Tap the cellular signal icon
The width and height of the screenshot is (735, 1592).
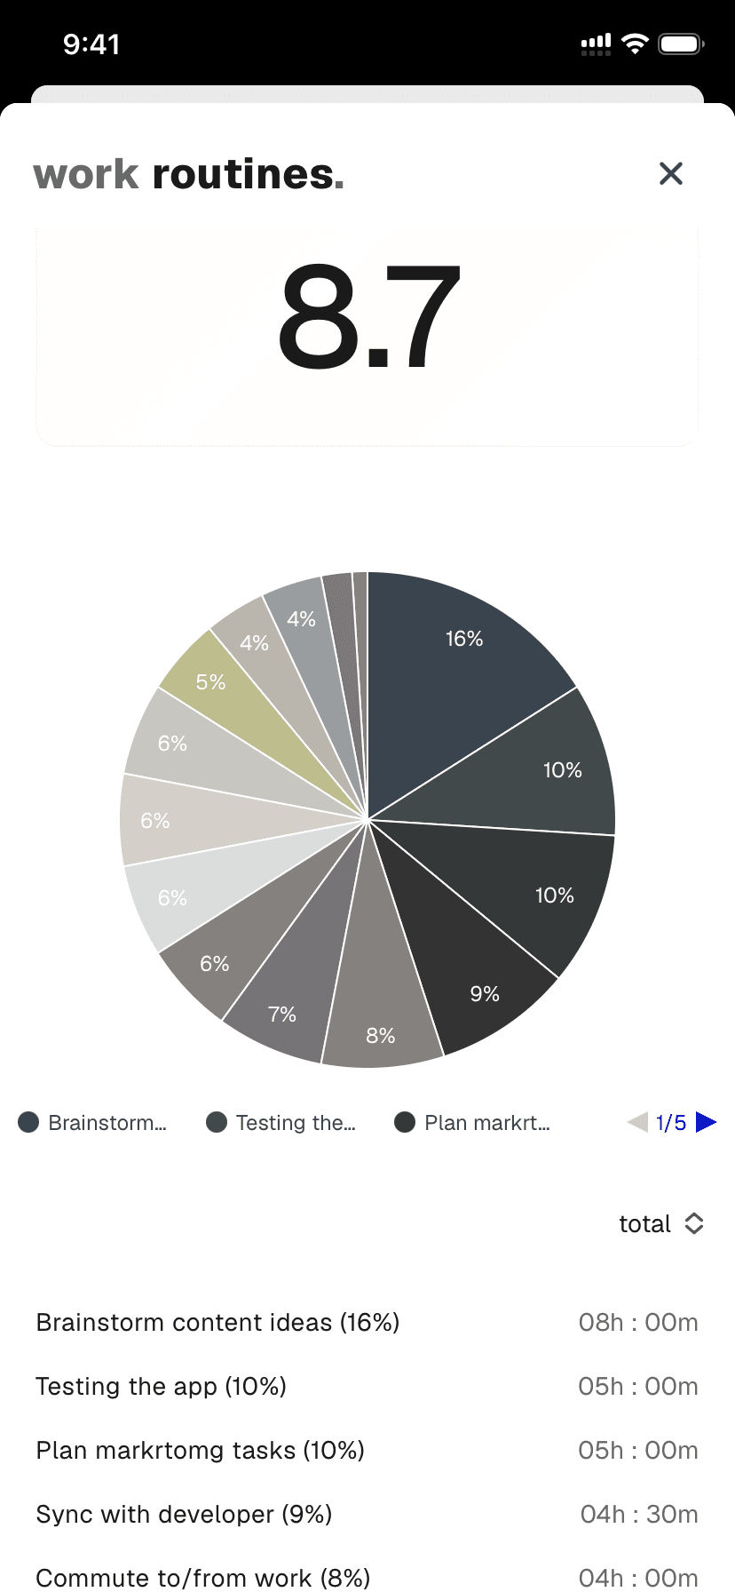coord(596,44)
